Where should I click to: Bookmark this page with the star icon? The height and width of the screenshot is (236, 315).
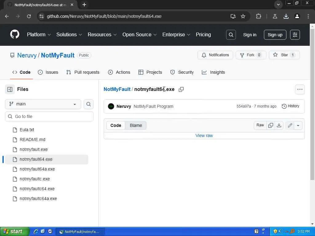pos(243,16)
